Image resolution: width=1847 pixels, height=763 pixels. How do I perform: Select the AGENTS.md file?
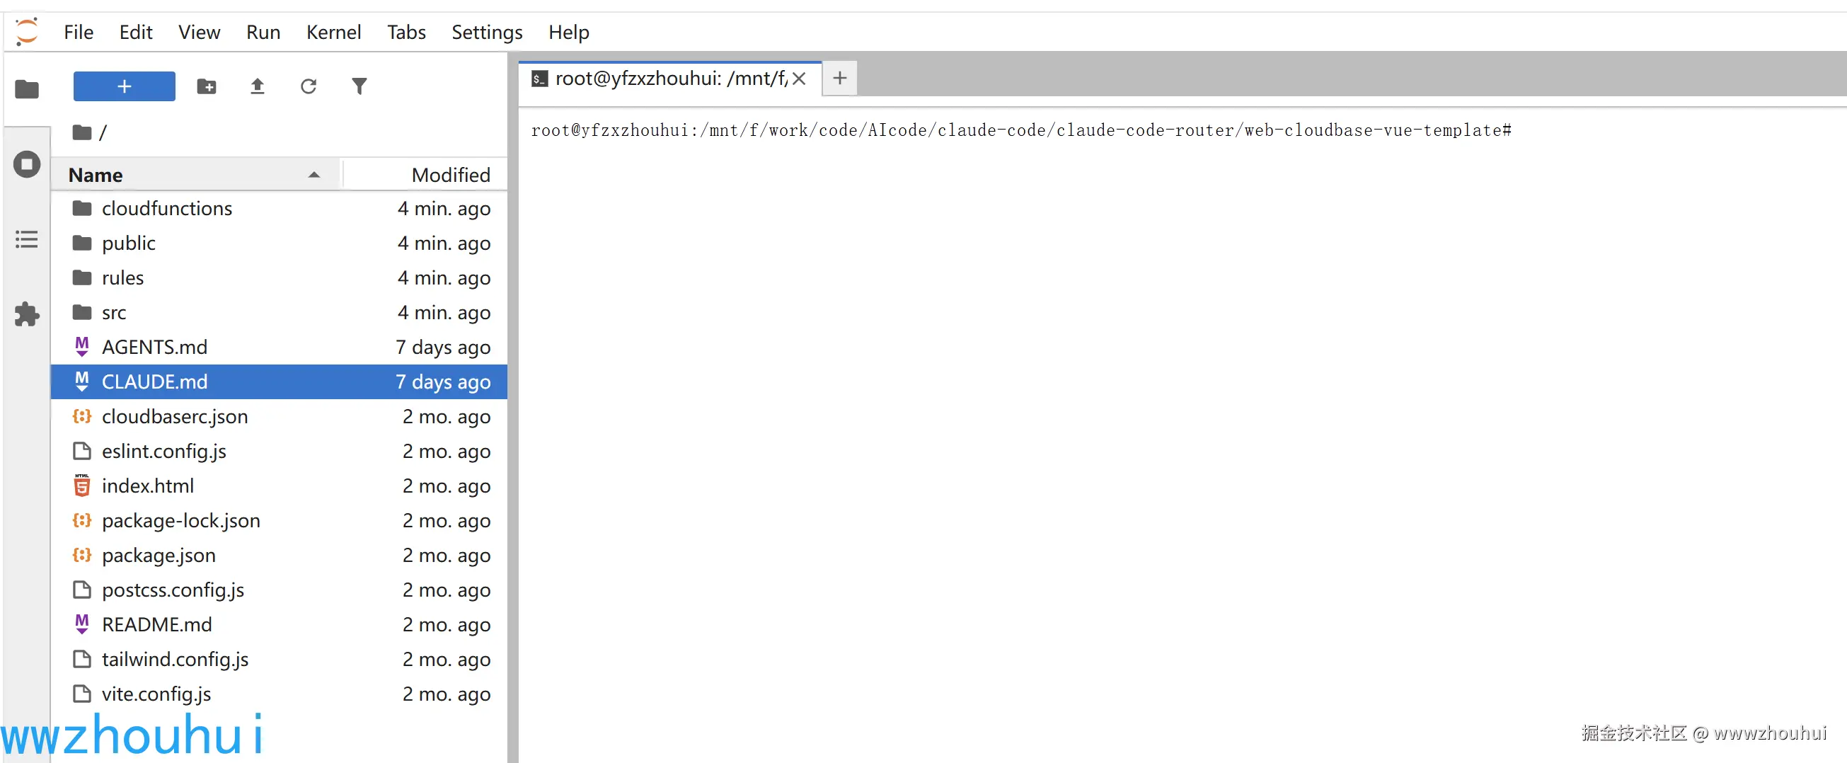click(279, 347)
